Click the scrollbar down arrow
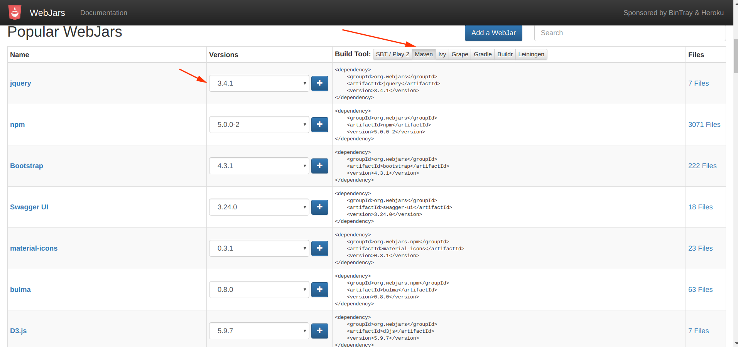Screen dimensions: 738x347 (x=735, y=344)
